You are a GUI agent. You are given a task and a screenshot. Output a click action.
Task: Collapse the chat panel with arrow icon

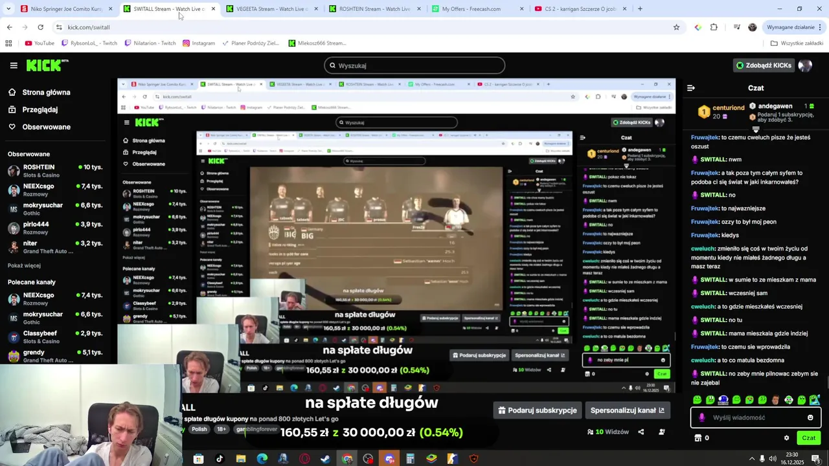(x=690, y=88)
